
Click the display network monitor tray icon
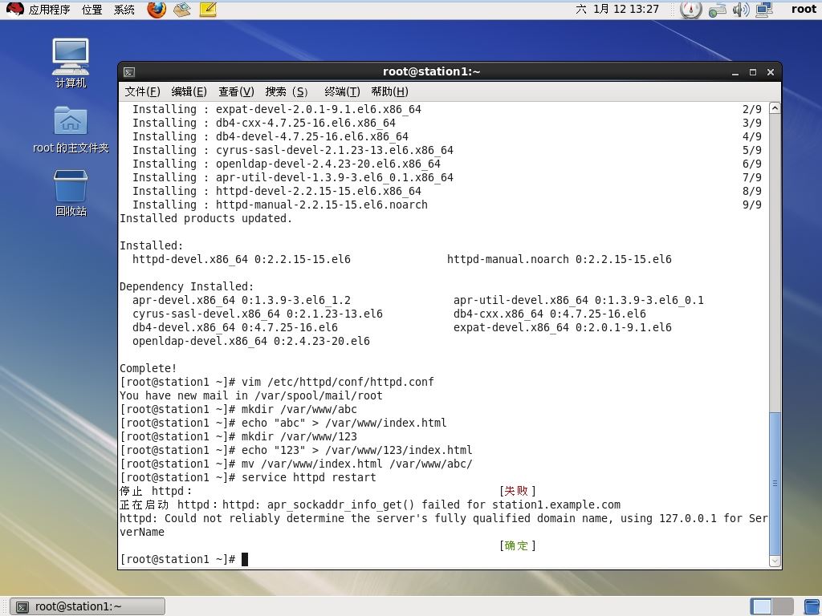coord(764,10)
